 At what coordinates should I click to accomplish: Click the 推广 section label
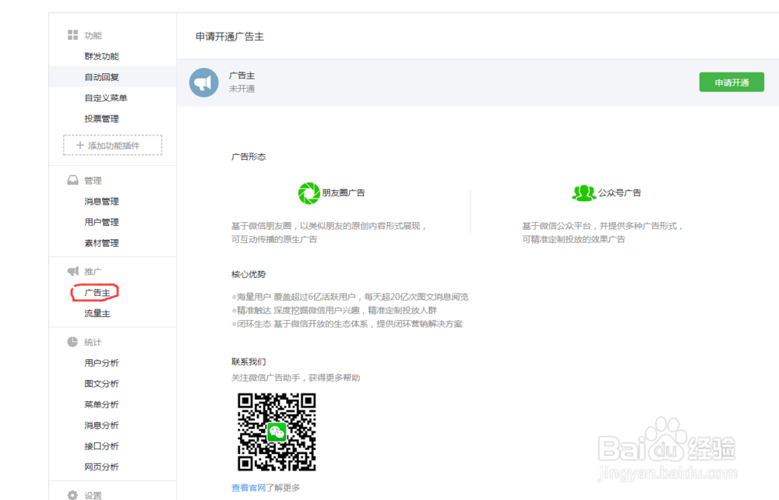pos(93,271)
